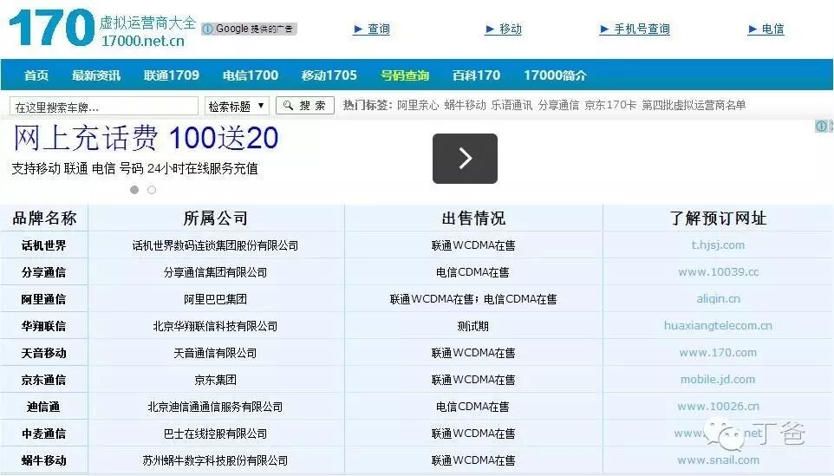Click the 天音移动 brand name cell

[43, 353]
